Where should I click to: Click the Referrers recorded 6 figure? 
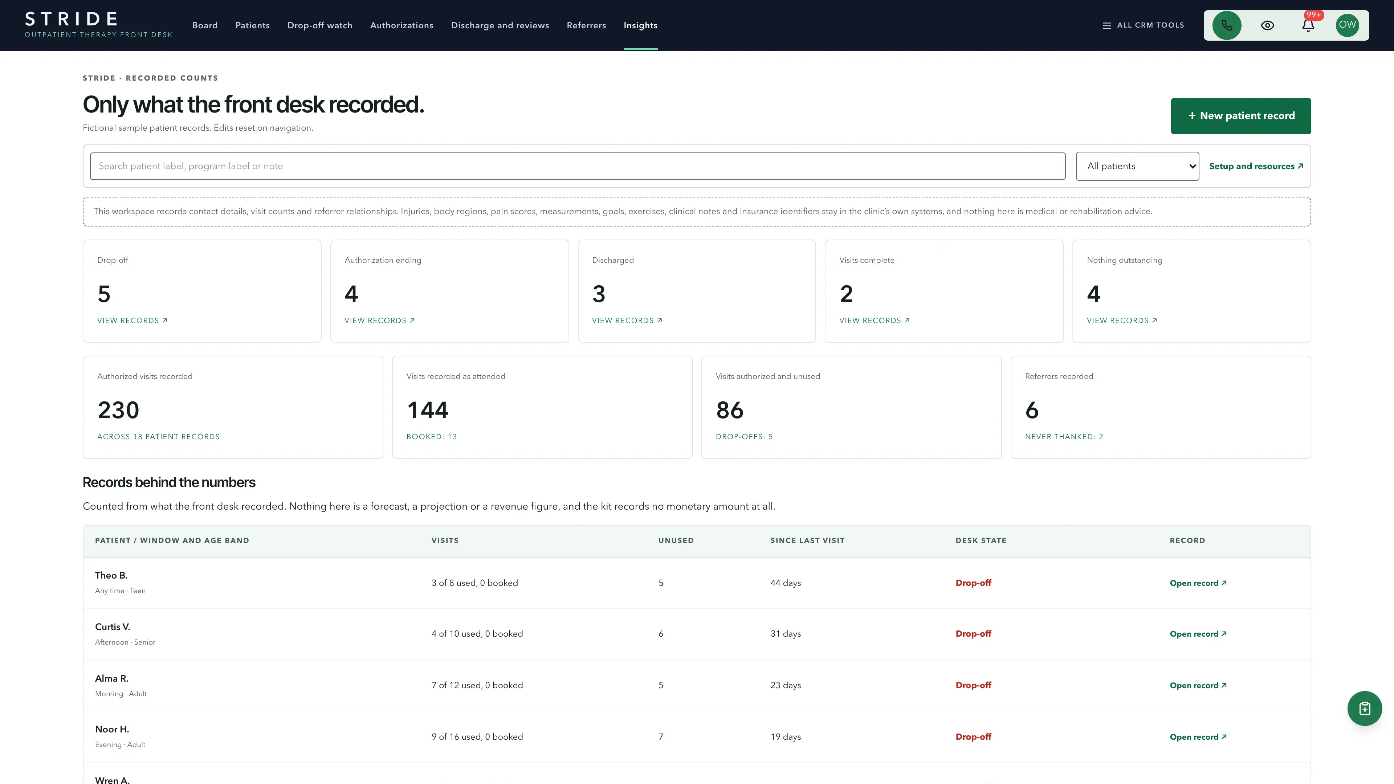(1032, 410)
